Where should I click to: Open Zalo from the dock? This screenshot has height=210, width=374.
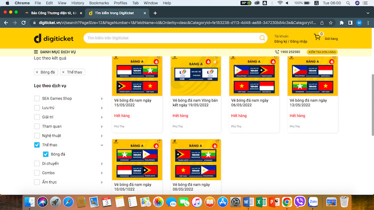[314, 202]
